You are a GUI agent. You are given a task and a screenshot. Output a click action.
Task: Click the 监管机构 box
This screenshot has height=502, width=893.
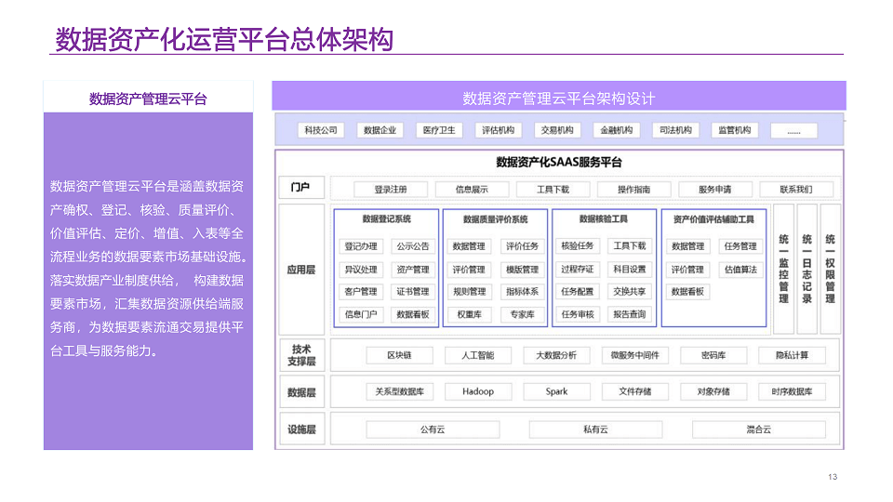(734, 130)
